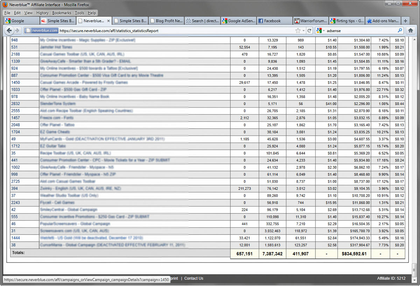
Task: Click the search box containing adsense
Action: [359, 31]
